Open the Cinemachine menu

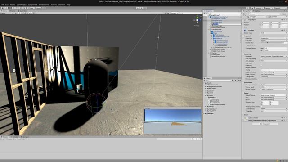tap(44, 5)
